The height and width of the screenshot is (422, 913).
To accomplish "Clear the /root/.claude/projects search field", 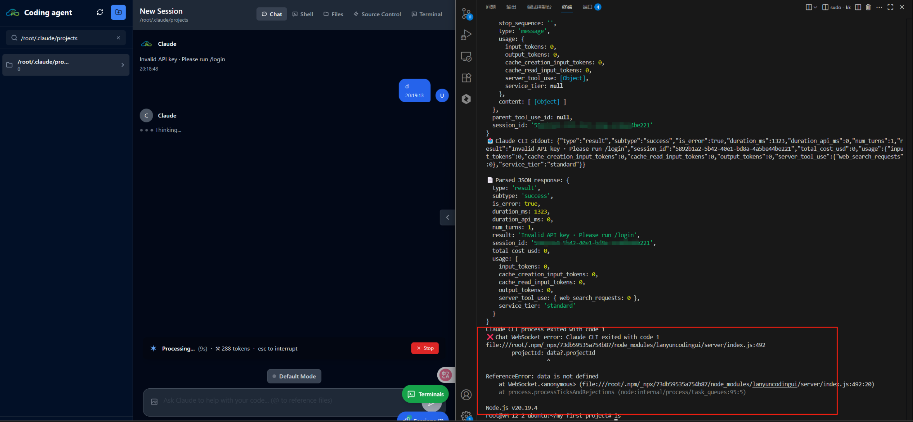I will point(119,38).
